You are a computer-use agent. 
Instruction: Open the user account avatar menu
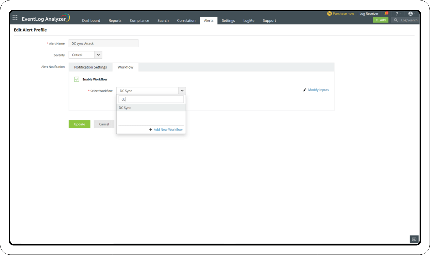coord(411,14)
